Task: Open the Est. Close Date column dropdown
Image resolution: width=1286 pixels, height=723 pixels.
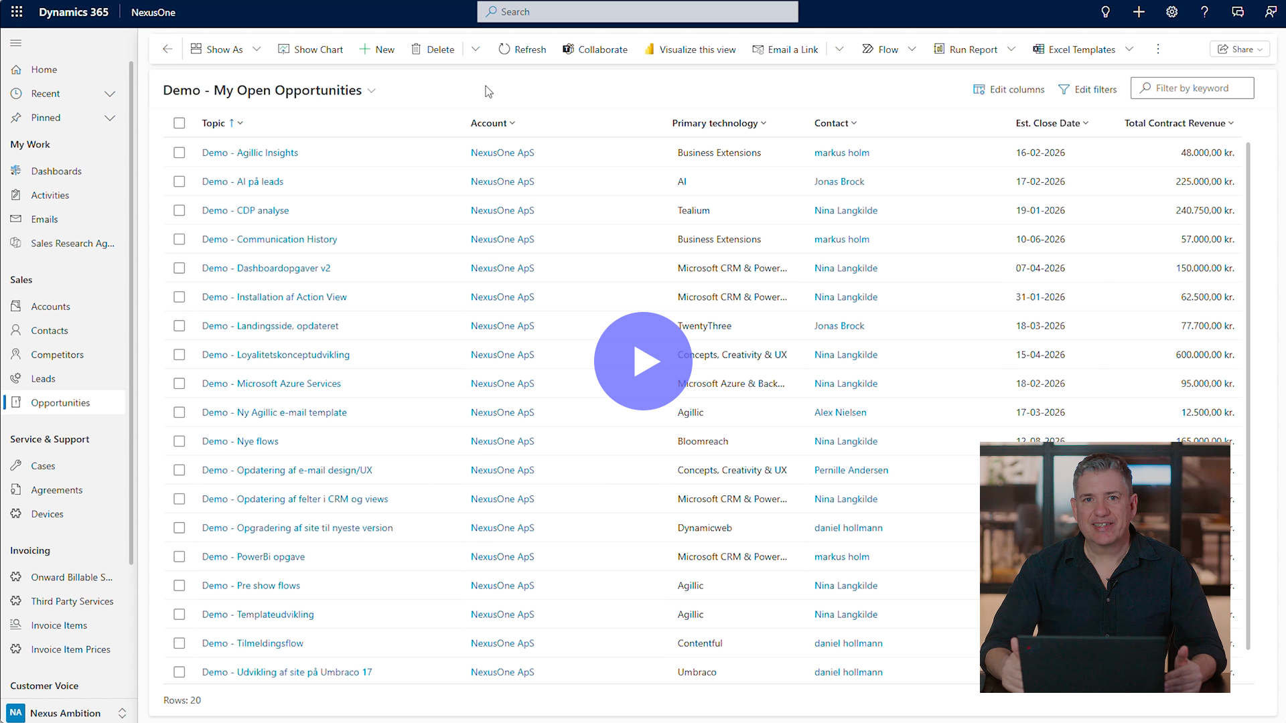Action: click(1085, 123)
